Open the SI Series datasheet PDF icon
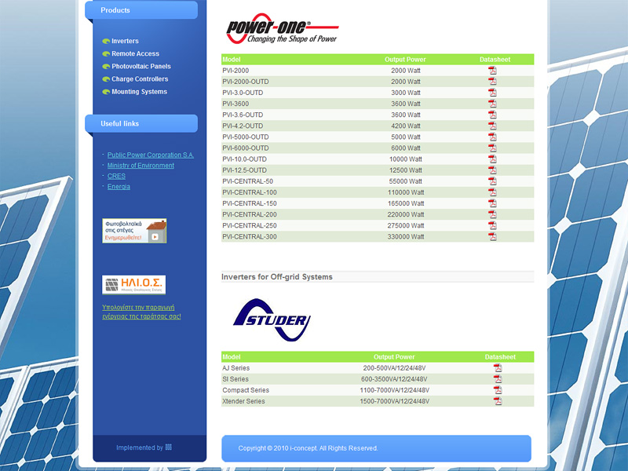Image resolution: width=628 pixels, height=471 pixels. click(498, 379)
